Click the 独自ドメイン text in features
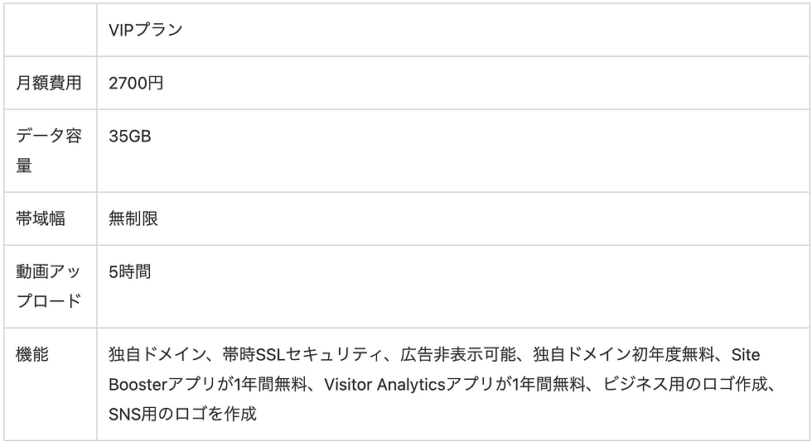The width and height of the screenshot is (812, 446). [x=157, y=354]
